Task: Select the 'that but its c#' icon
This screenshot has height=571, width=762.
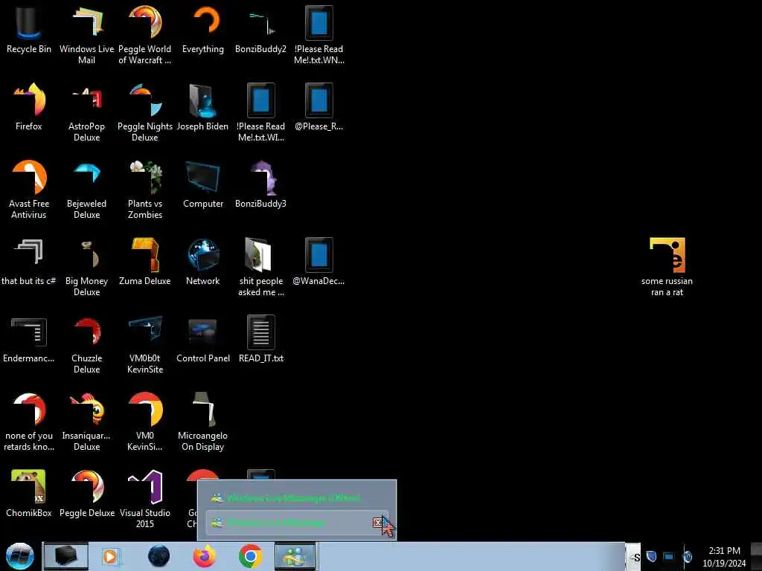Action: coord(29,261)
